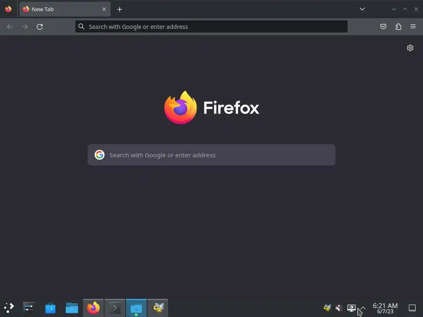
Task: Save page to Pocket
Action: click(x=383, y=26)
